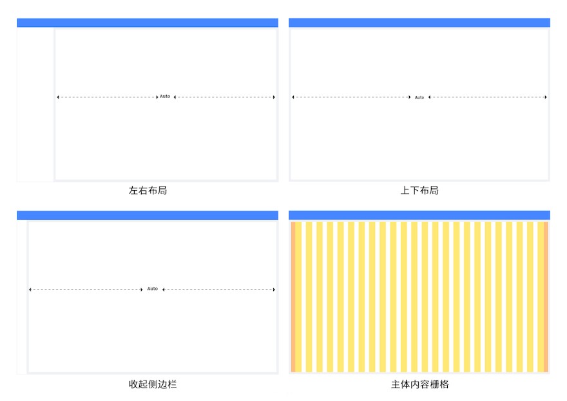This screenshot has height=401, width=567.
Task: Select the Auto label in 上下布局 diagram
Action: coord(419,97)
